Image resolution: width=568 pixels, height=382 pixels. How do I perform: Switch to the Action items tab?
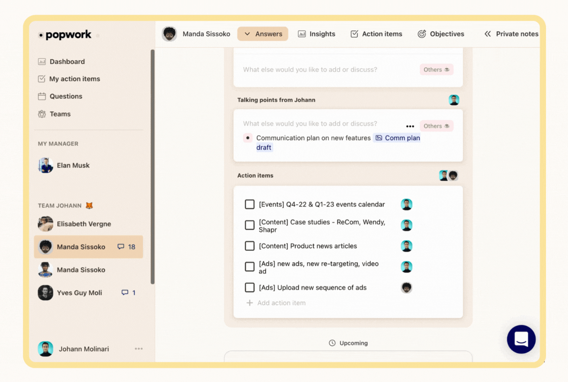[376, 34]
